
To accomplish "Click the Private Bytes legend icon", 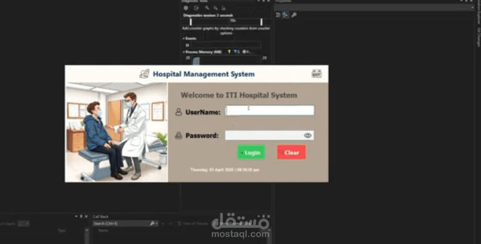I will tap(244, 52).
